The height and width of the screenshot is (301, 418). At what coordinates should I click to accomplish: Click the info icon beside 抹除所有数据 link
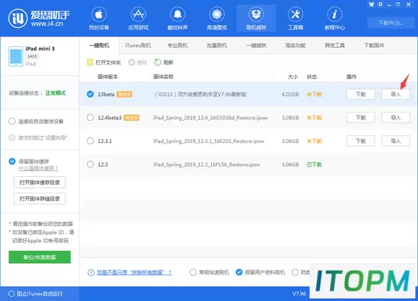click(x=91, y=272)
